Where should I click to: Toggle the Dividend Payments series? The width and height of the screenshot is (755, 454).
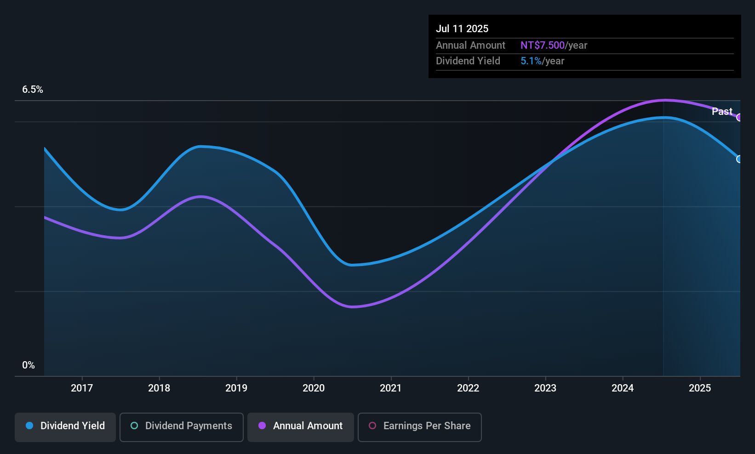click(182, 427)
